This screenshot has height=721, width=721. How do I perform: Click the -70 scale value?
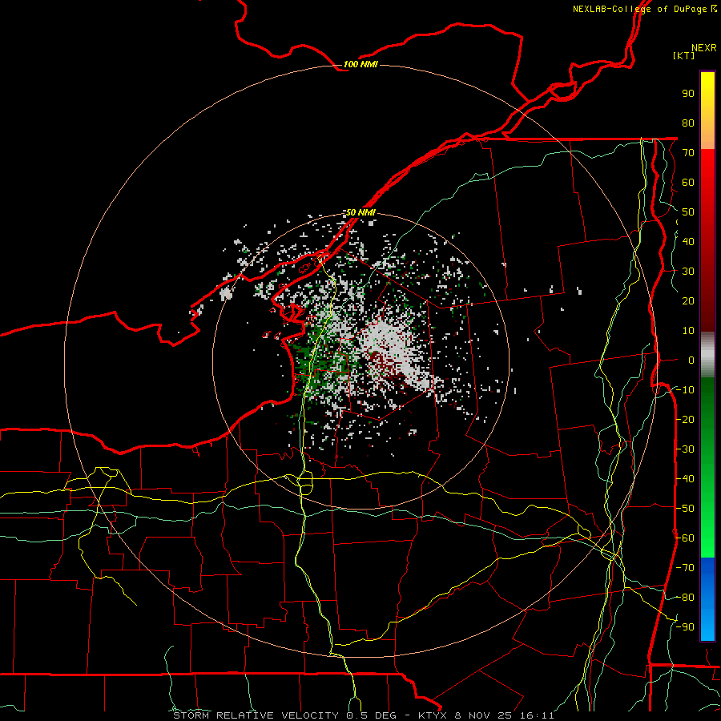(x=685, y=568)
